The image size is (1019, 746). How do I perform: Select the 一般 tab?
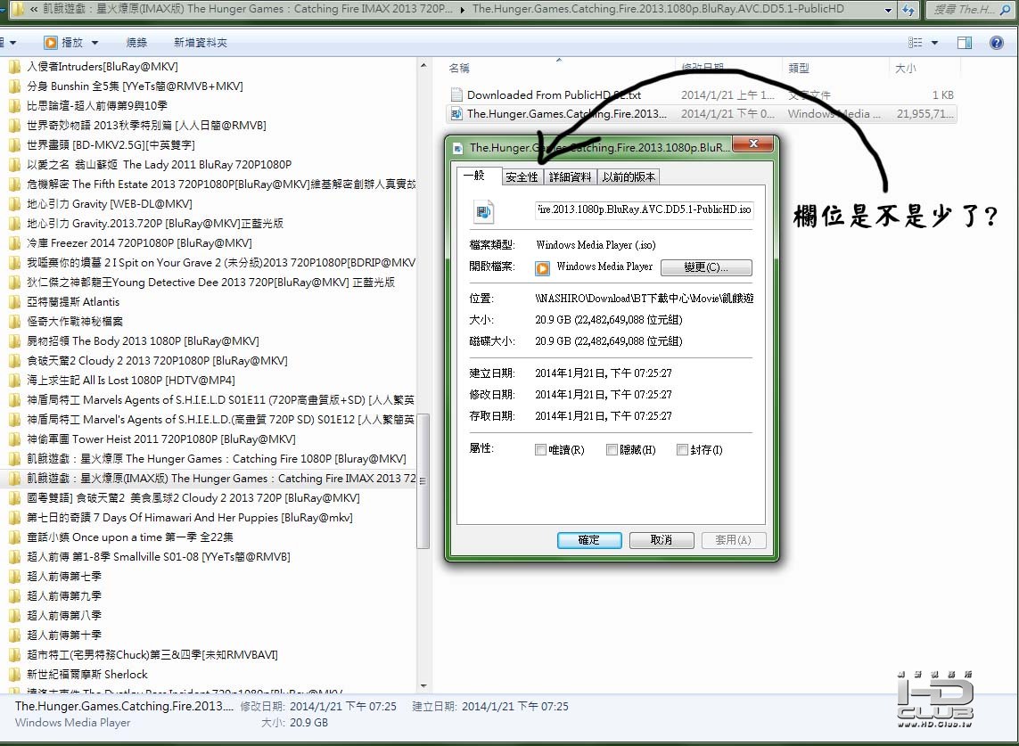(479, 176)
